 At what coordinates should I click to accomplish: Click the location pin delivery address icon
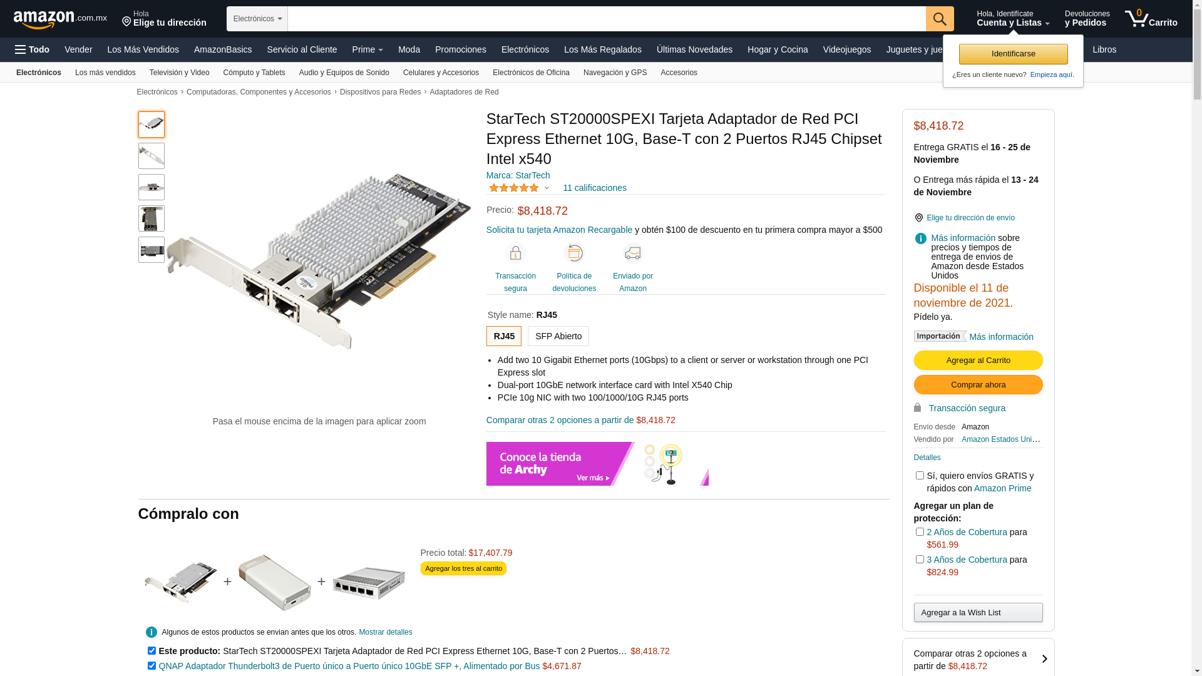tap(918, 218)
